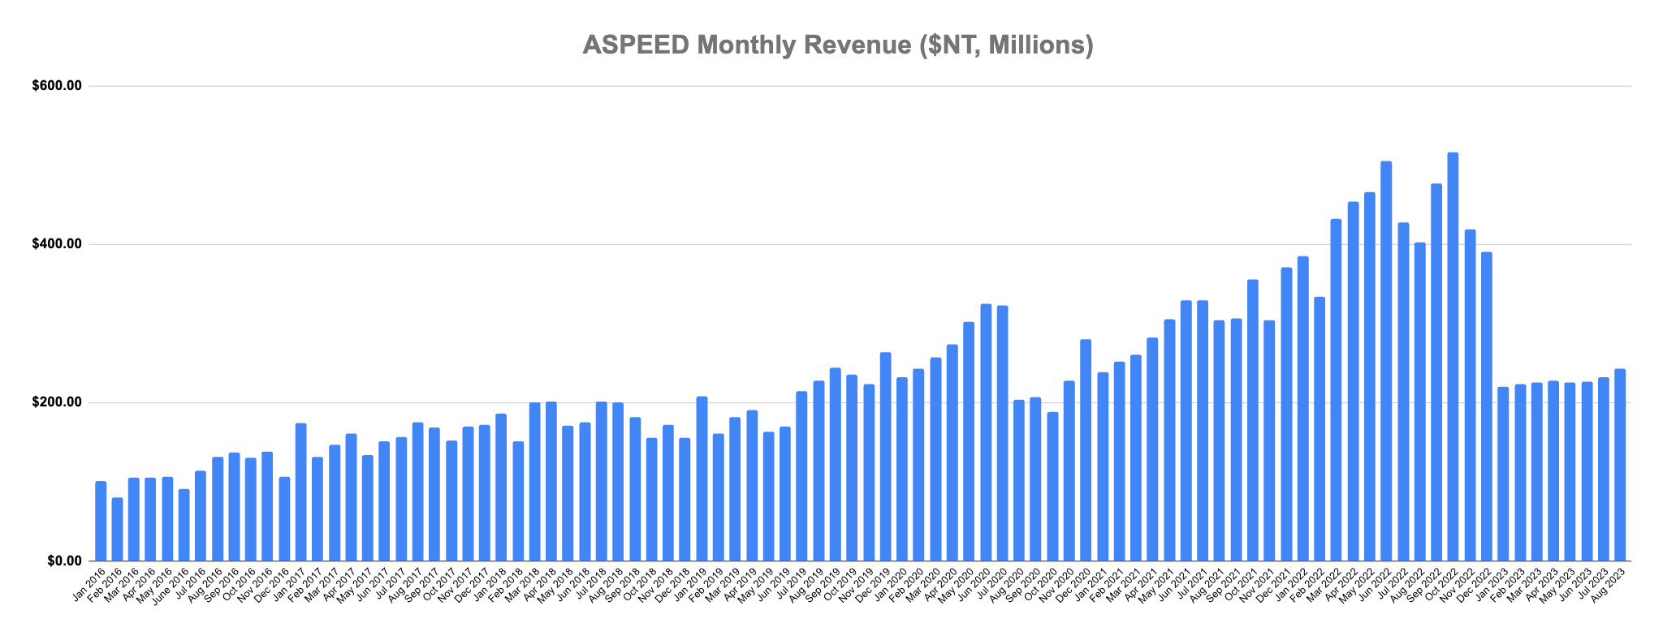Screen dimensions: 1663x636
Task: Click the Apr 2018 revenue bar
Action: tap(551, 481)
